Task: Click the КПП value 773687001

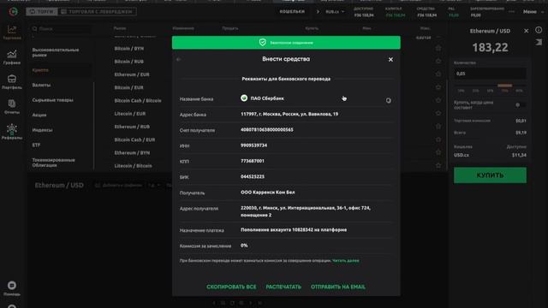Action: click(x=253, y=161)
